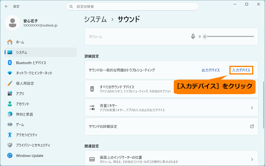Open アカウント settings
The width and height of the screenshot is (265, 166).
pyautogui.click(x=41, y=104)
